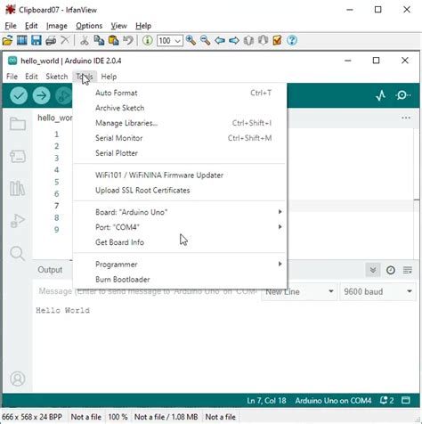Choose Serial Monitor from Tools menu
This screenshot has width=422, height=424.
pos(180,138)
